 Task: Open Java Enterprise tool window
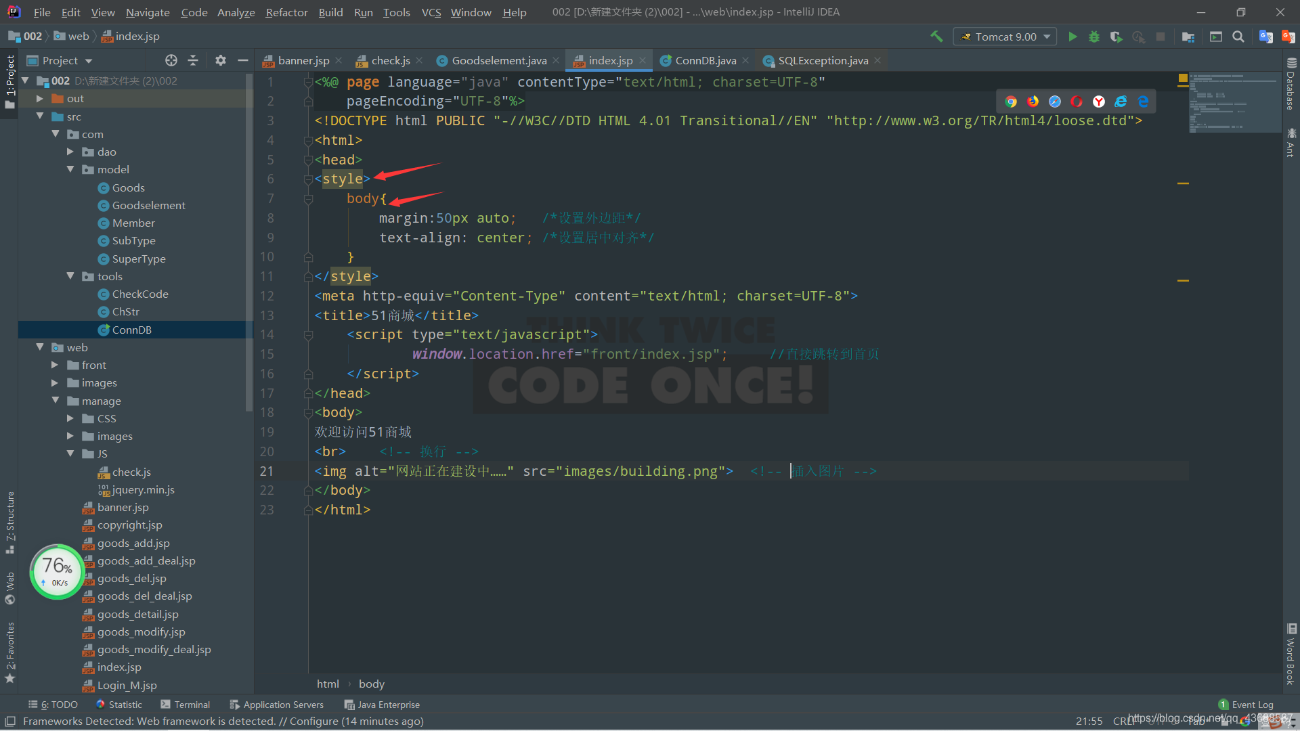point(382,705)
